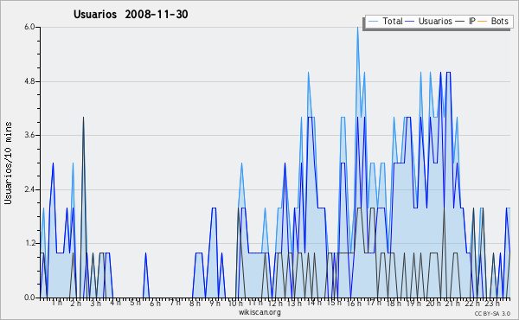Image resolution: width=519 pixels, height=320 pixels.
Task: Click the 22 h x-axis label
Action: 472,303
